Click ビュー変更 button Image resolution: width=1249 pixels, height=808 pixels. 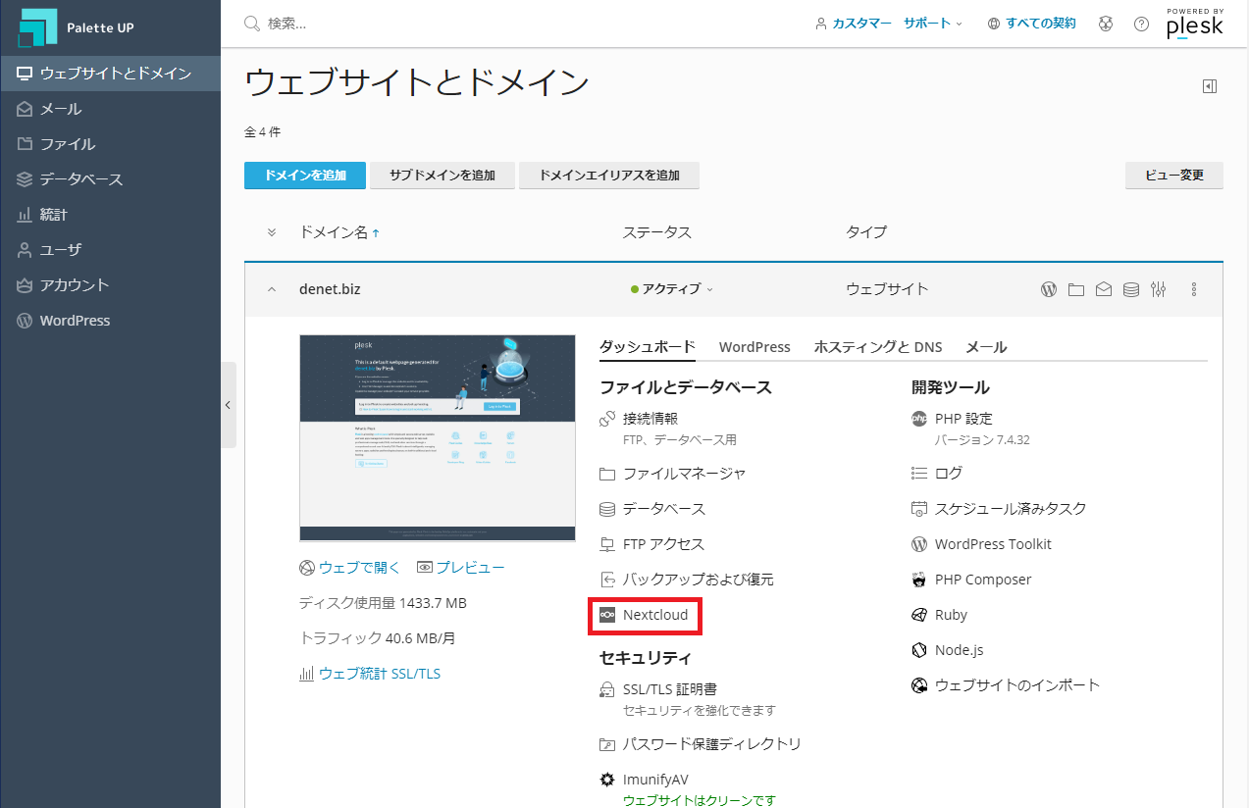(1174, 176)
